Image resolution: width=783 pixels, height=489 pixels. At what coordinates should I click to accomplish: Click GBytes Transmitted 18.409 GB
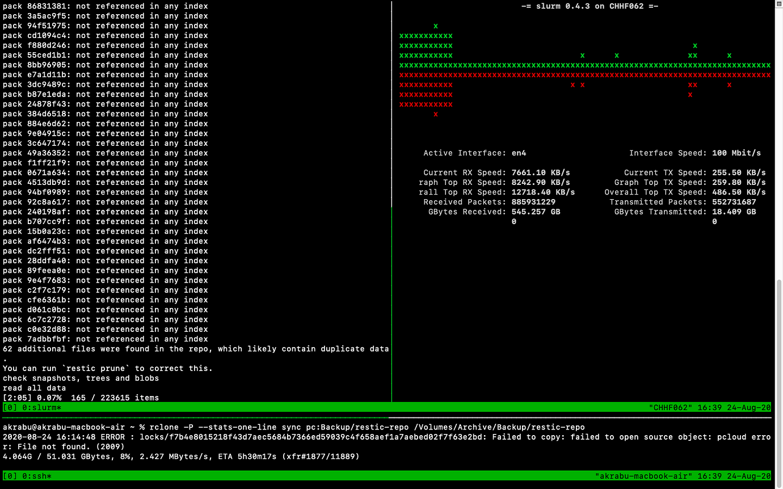point(734,212)
